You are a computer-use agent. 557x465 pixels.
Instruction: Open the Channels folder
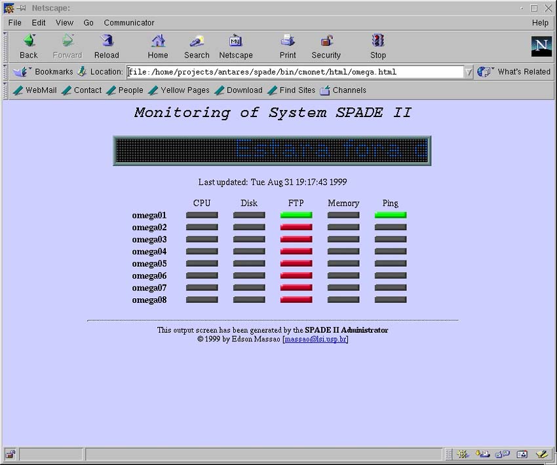[343, 90]
